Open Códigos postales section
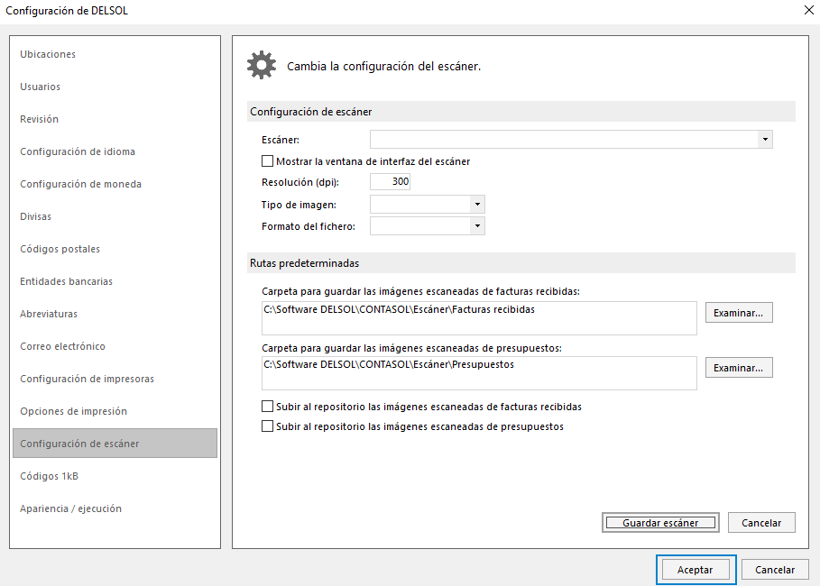This screenshot has width=820, height=586. (60, 249)
